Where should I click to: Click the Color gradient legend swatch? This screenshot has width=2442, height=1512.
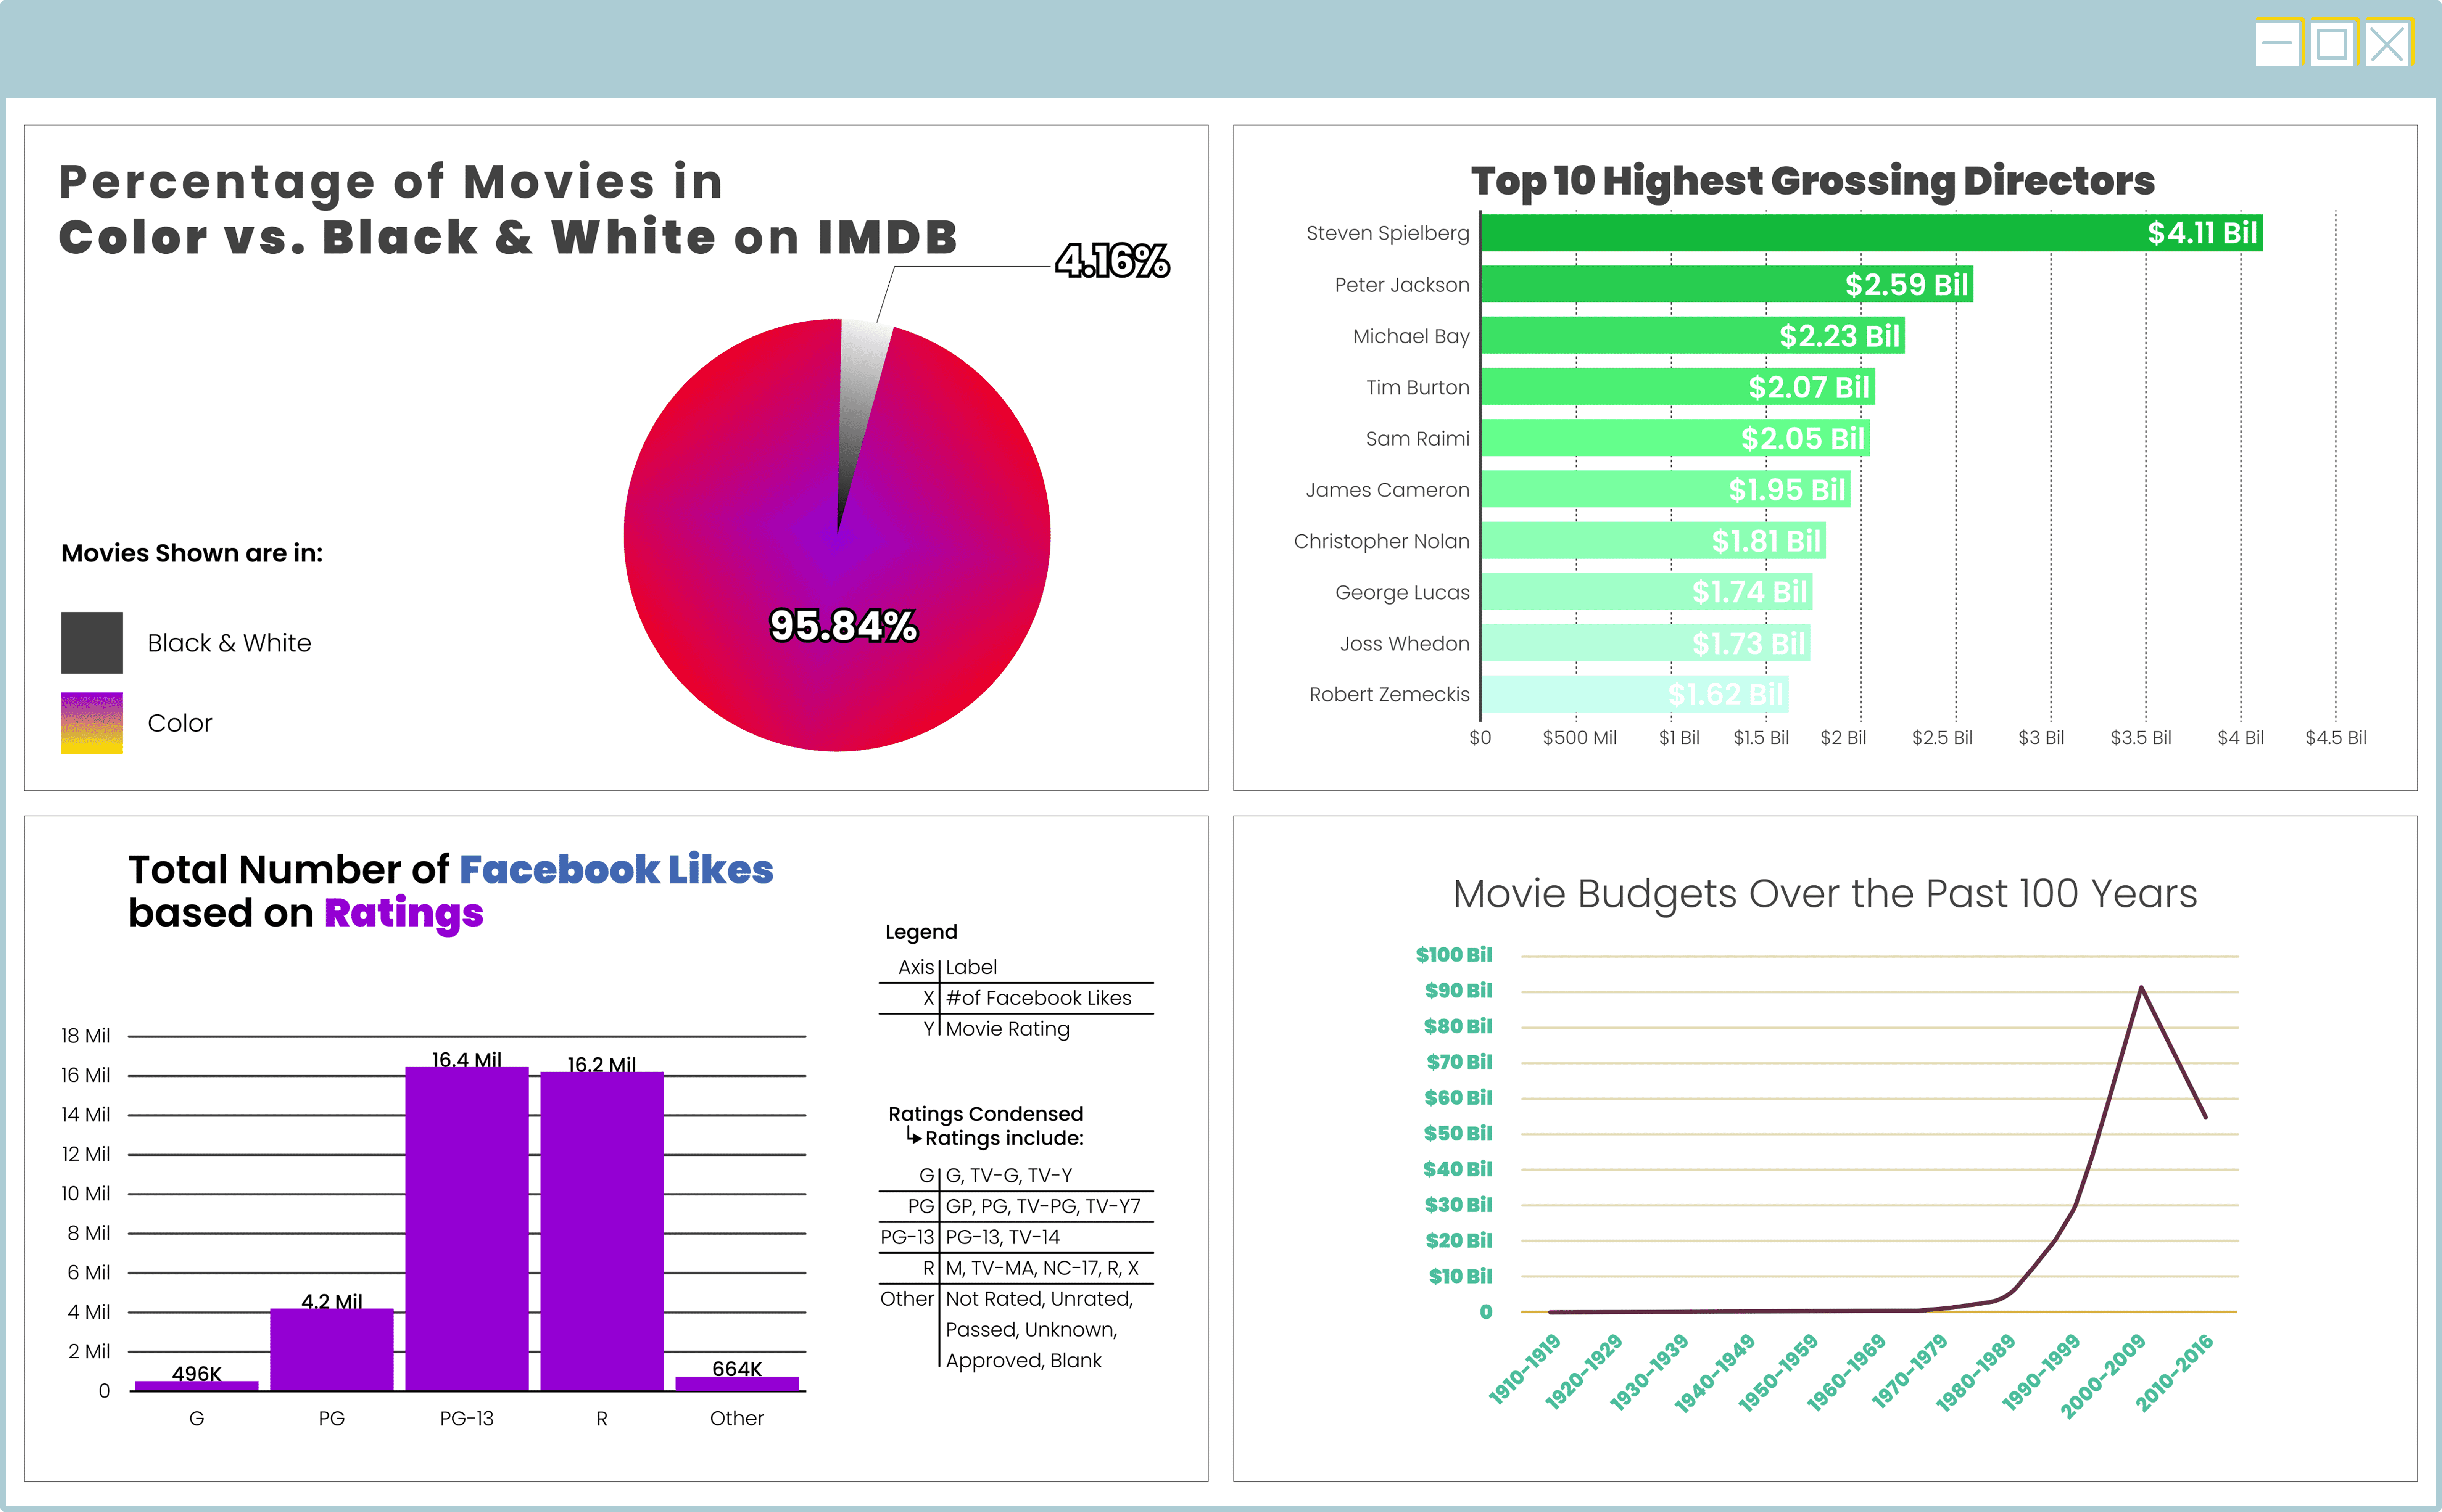coord(92,723)
